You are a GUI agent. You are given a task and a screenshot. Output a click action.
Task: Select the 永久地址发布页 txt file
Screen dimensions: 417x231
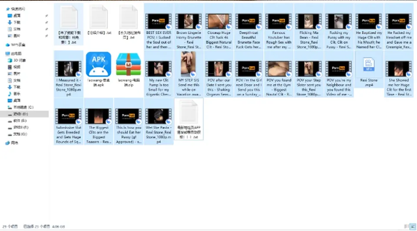pos(129,22)
